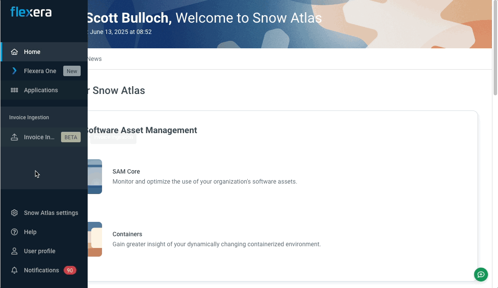Open the SAM Core product link
Image resolution: width=498 pixels, height=288 pixels.
(126, 171)
